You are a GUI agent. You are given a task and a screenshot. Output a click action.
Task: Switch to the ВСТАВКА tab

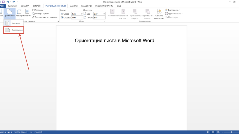point(25,6)
